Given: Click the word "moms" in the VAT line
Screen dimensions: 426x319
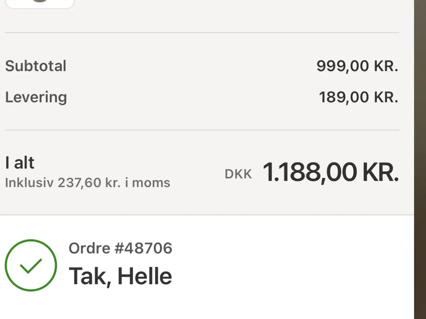Looking at the screenshot, I should point(151,183).
